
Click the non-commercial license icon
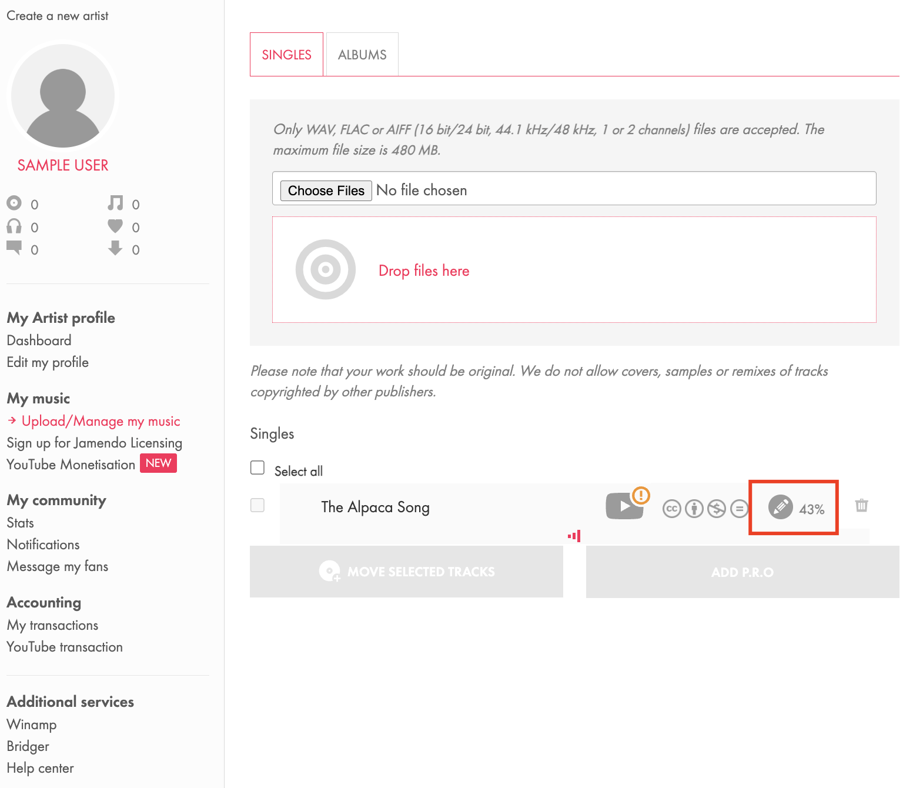(717, 509)
